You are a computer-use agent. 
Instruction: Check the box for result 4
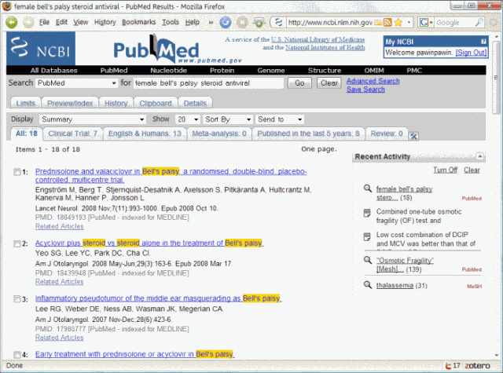click(x=17, y=355)
